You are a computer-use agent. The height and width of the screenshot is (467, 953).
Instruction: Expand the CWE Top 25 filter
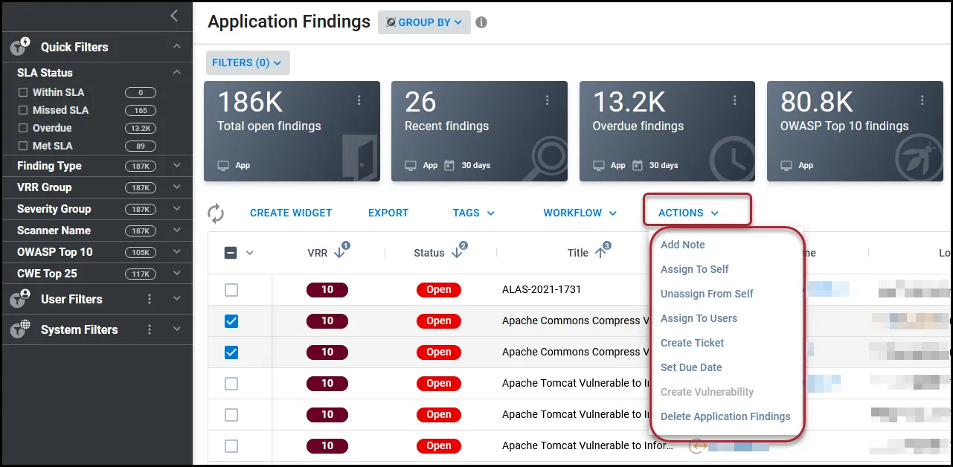(x=177, y=274)
